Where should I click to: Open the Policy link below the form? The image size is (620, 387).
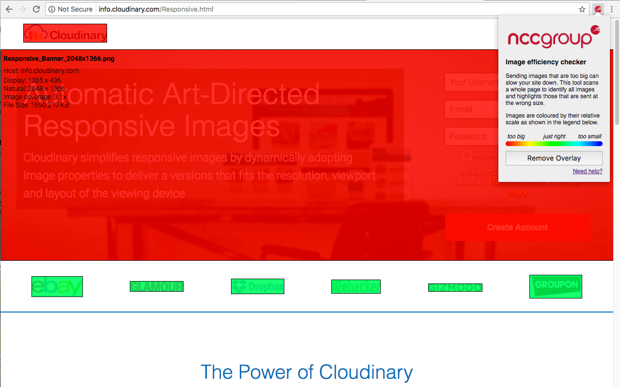tap(518, 192)
